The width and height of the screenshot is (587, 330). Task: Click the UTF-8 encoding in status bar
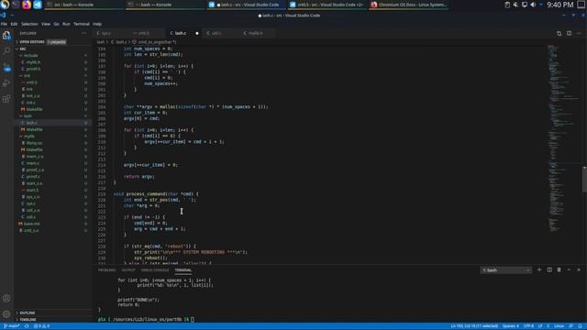528,326
